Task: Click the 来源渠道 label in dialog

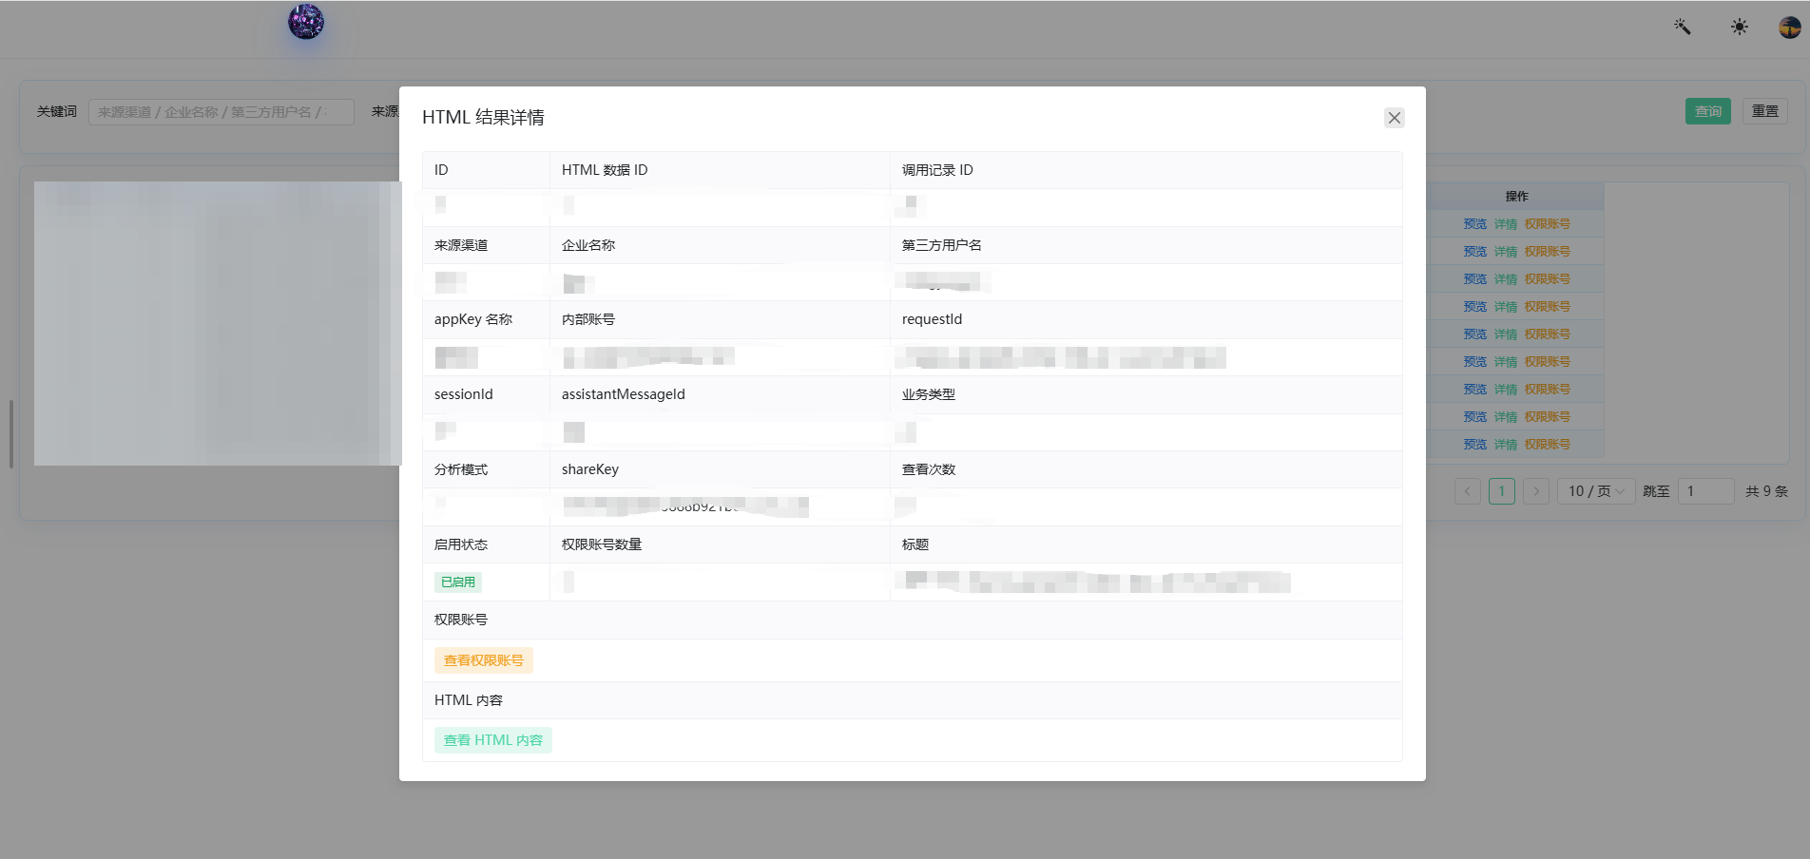Action: point(461,245)
